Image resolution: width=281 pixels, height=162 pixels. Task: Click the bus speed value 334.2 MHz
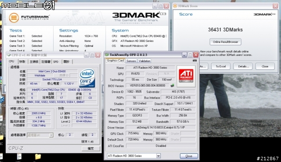tap(39, 121)
